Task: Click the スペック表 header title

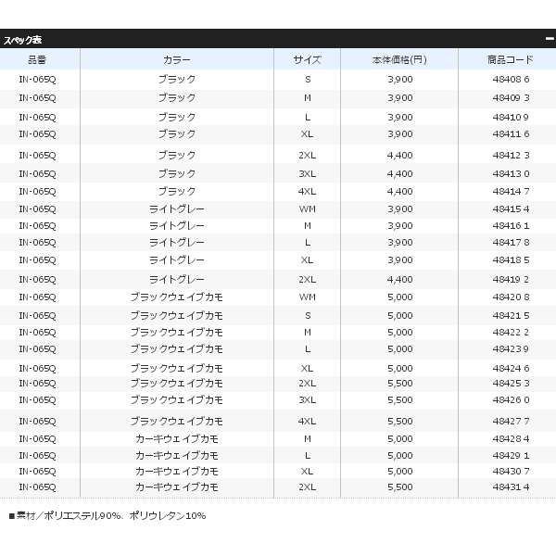Action: [22, 40]
